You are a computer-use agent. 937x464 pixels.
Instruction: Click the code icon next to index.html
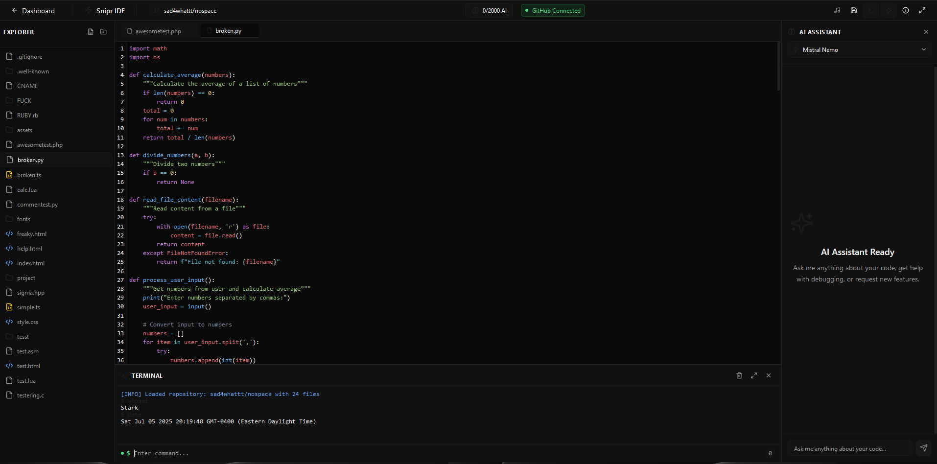[x=9, y=263]
